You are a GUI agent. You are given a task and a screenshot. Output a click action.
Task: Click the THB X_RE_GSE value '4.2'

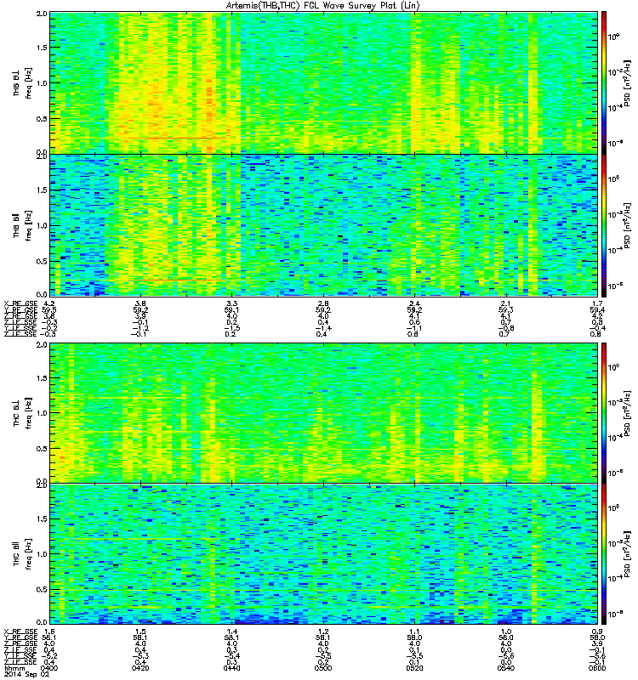pos(49,303)
